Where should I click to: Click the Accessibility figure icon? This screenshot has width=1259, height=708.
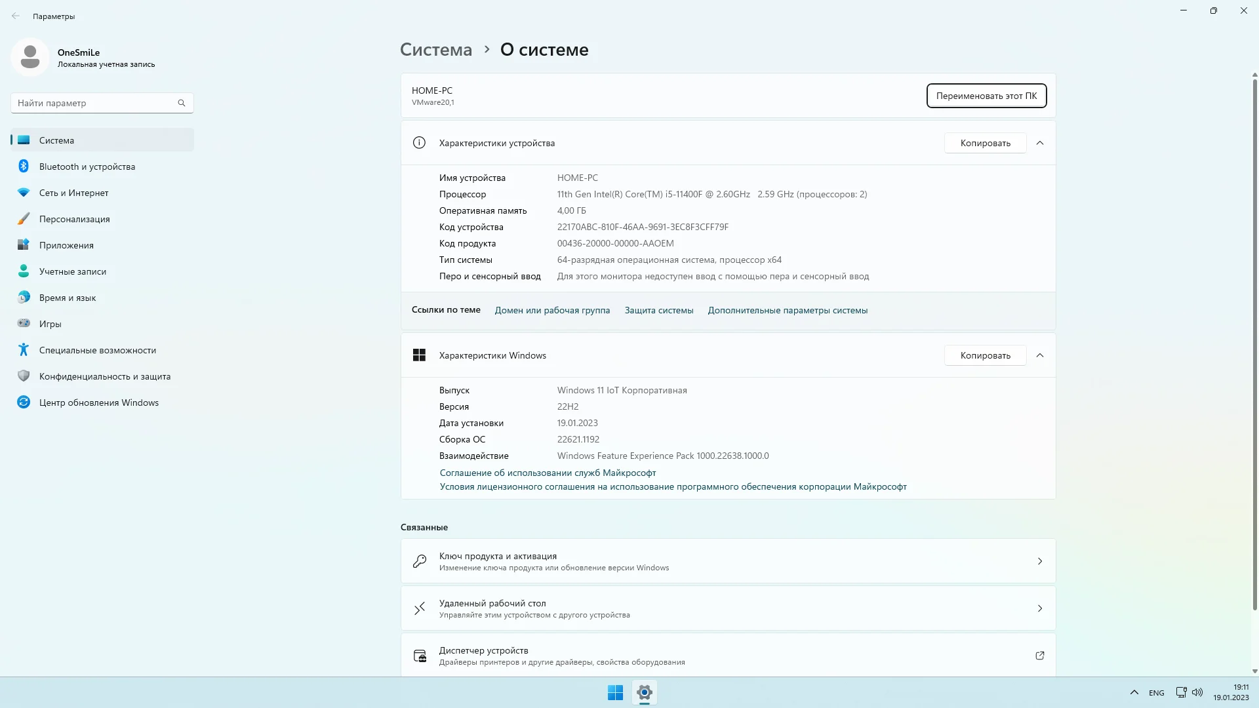coord(24,350)
